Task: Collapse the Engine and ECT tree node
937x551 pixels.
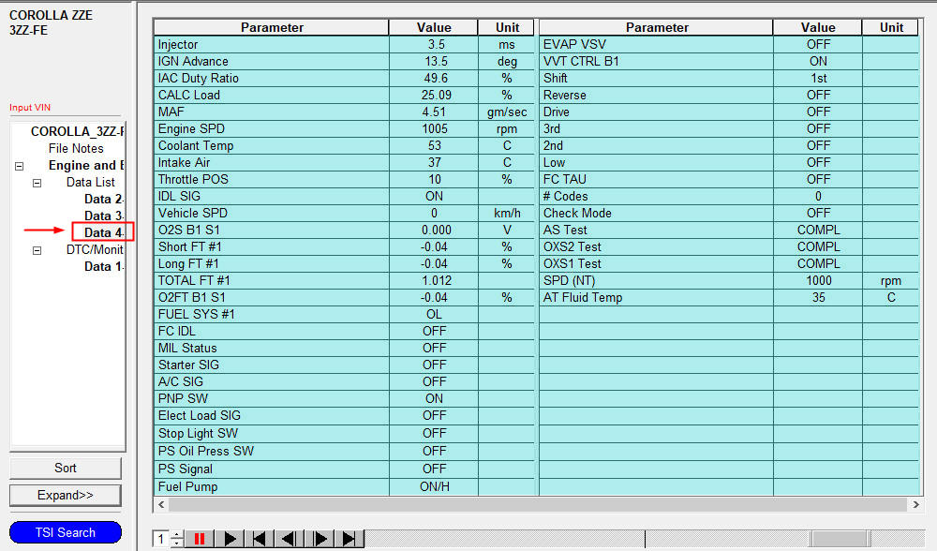Action: coord(19,166)
